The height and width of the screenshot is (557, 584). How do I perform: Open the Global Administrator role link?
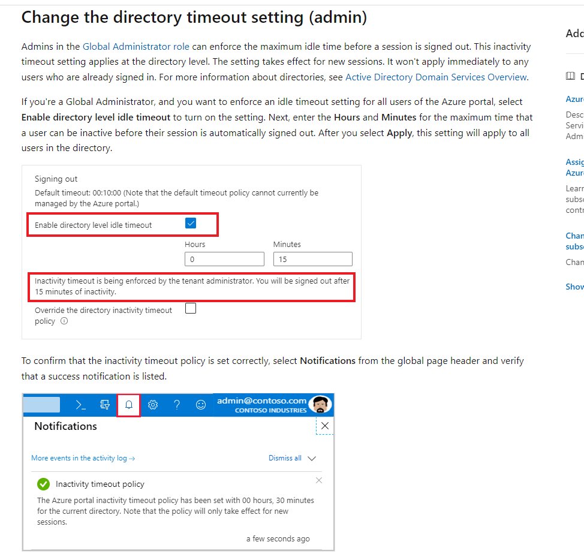(x=136, y=47)
